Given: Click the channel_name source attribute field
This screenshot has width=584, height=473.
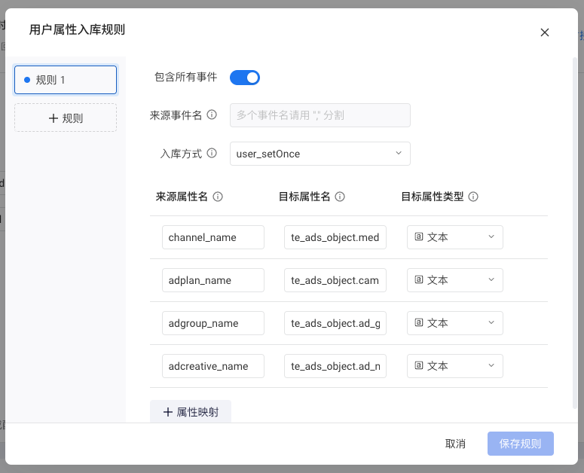Looking at the screenshot, I should tap(213, 237).
